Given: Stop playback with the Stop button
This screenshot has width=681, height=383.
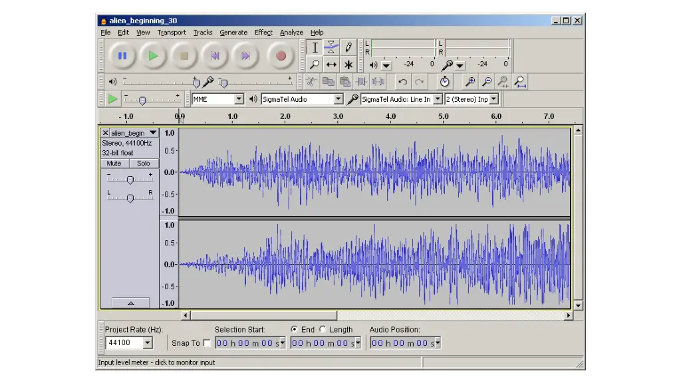Looking at the screenshot, I should pyautogui.click(x=184, y=56).
